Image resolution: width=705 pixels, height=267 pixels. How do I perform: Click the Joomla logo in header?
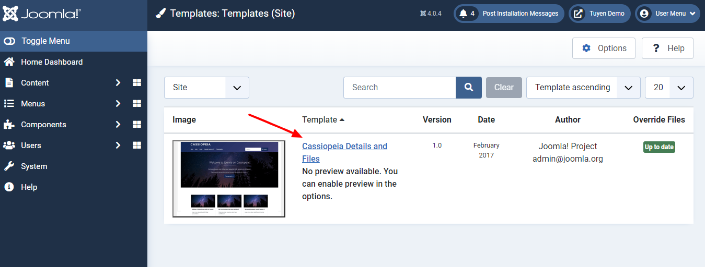[x=42, y=14]
